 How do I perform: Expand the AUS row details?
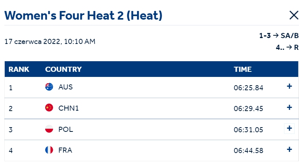pos(289,86)
